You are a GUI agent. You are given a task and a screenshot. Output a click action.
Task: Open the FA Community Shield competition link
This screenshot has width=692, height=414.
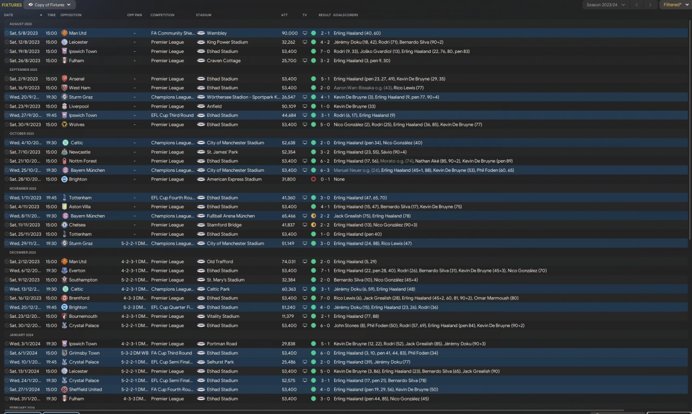point(173,33)
